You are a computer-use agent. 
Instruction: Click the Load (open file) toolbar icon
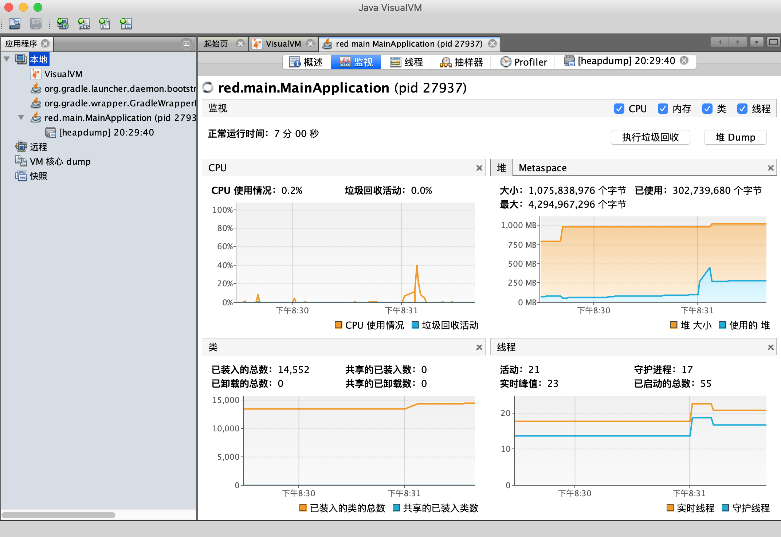coord(15,24)
